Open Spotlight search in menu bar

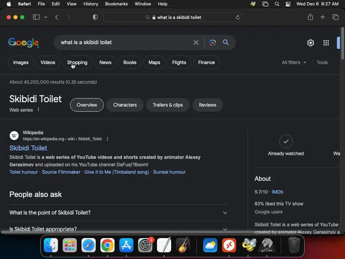[277, 4]
